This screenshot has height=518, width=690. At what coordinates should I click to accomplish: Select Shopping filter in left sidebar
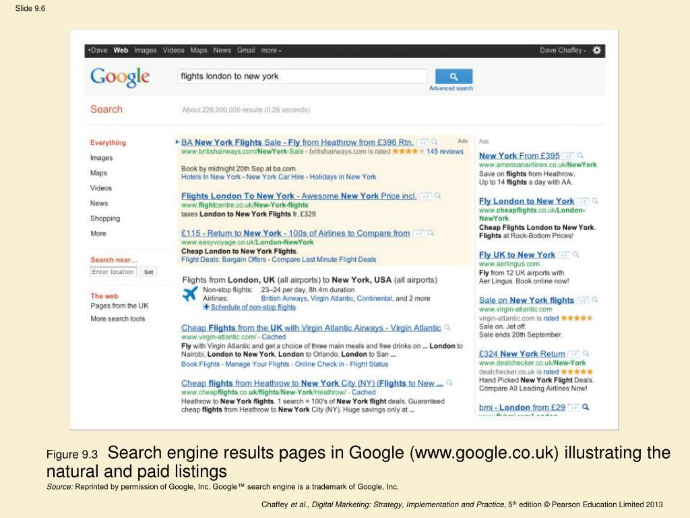[x=104, y=219]
